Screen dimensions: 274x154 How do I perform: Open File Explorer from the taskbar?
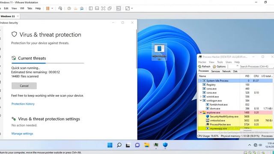[147, 145]
